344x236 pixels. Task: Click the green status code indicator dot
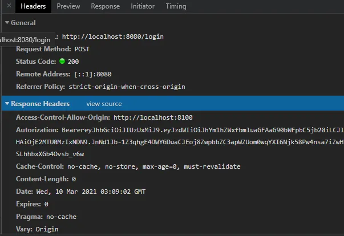pyautogui.click(x=62, y=62)
